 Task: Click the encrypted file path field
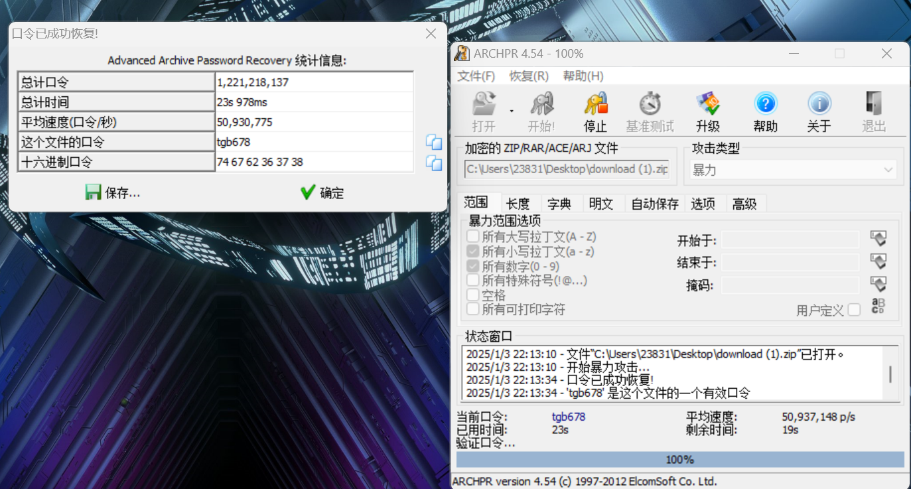click(567, 169)
